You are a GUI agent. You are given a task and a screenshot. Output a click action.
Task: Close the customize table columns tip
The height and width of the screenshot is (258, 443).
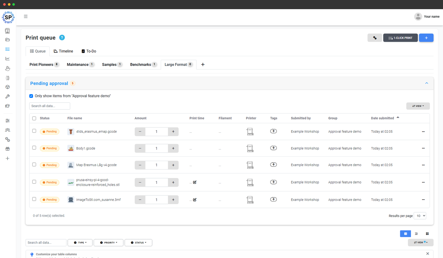click(428, 254)
